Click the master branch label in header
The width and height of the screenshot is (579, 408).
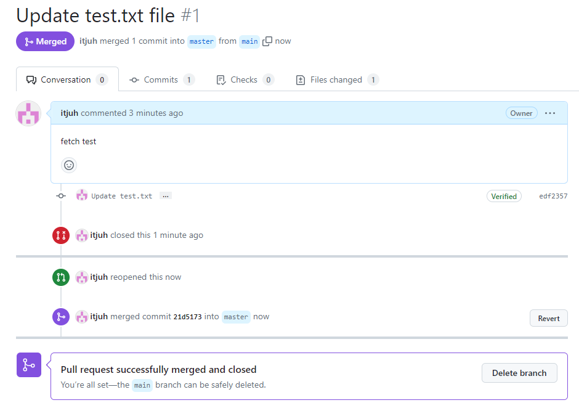coord(201,41)
